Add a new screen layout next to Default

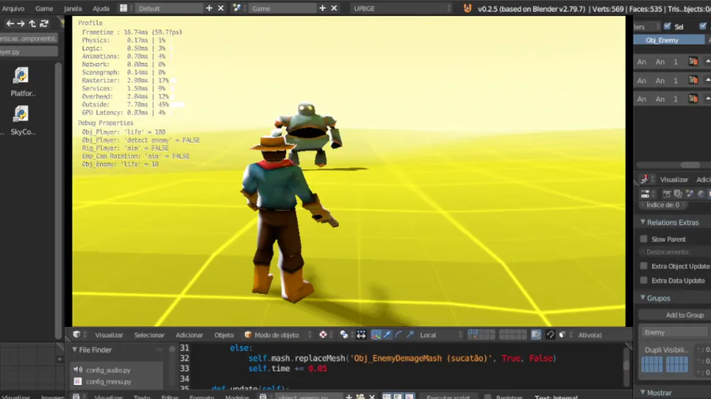coord(209,8)
